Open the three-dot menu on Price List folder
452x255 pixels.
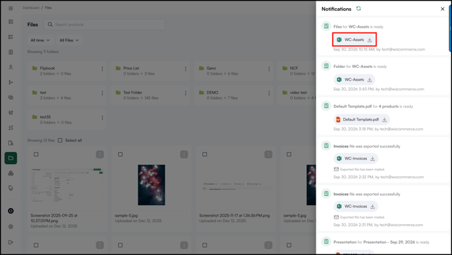click(186, 69)
